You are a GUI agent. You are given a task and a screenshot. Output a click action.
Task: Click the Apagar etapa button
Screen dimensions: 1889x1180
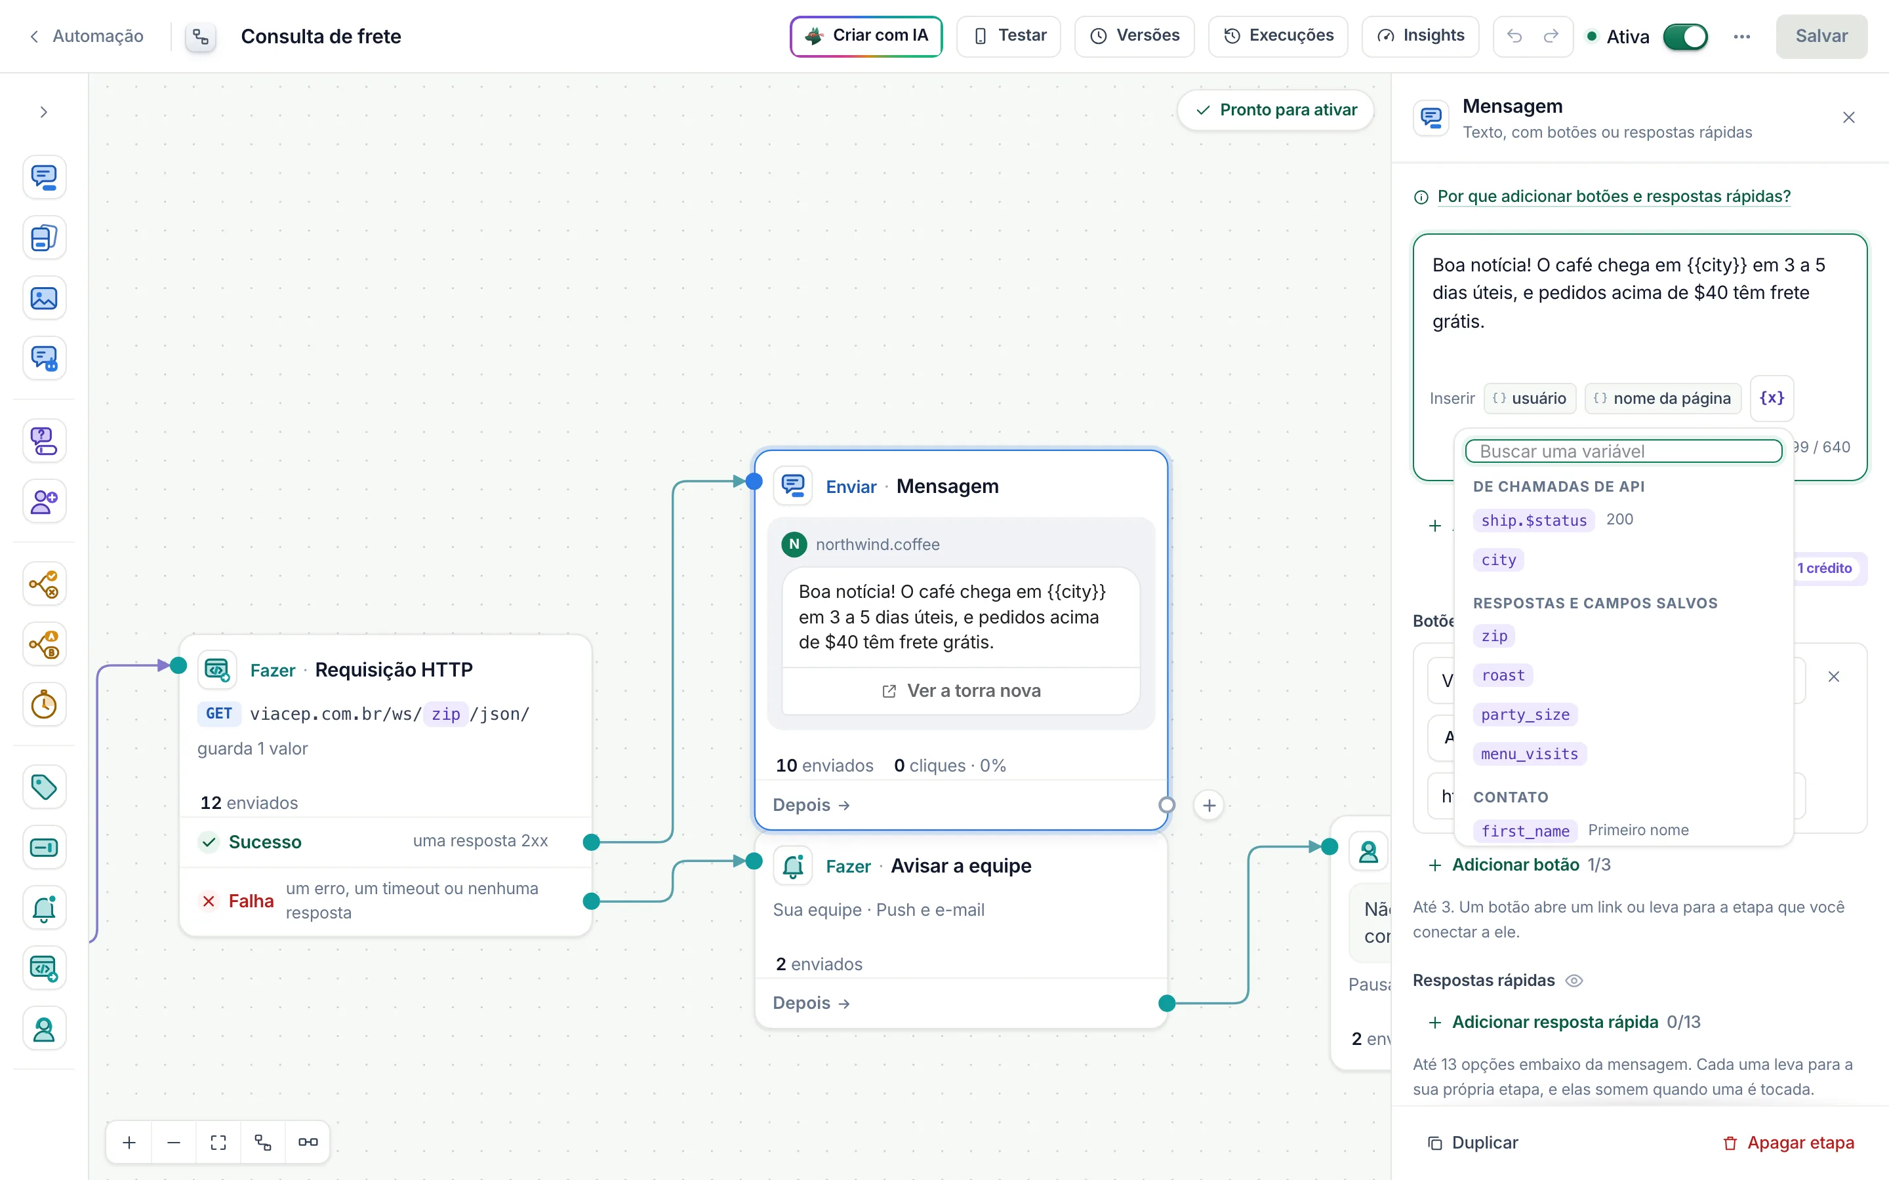coord(1788,1143)
